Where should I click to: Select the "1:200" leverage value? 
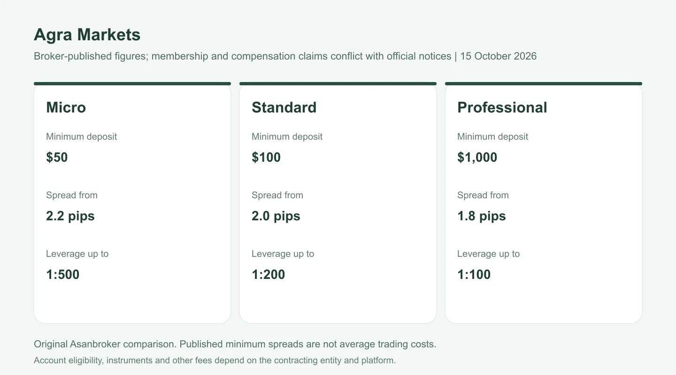pos(269,274)
